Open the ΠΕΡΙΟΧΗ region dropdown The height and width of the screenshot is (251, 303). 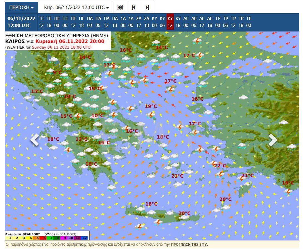[x=21, y=8]
